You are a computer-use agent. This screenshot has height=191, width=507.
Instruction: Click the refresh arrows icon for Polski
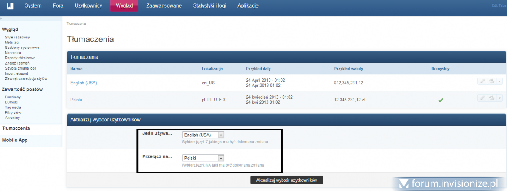click(492, 98)
